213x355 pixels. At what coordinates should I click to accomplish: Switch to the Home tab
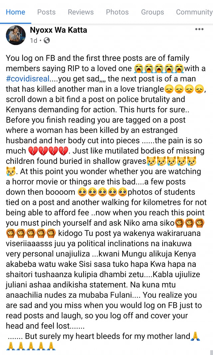click(15, 12)
